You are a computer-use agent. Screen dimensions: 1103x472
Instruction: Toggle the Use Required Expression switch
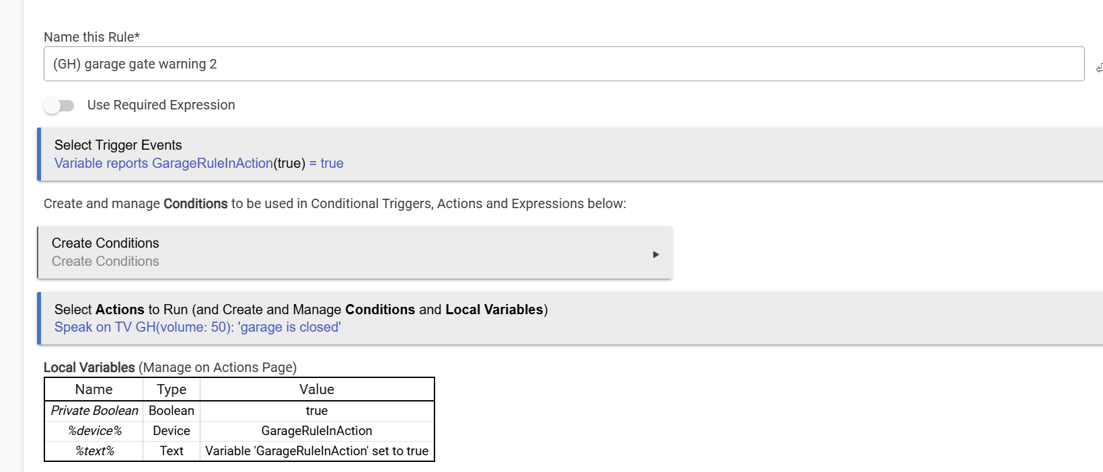pos(59,105)
